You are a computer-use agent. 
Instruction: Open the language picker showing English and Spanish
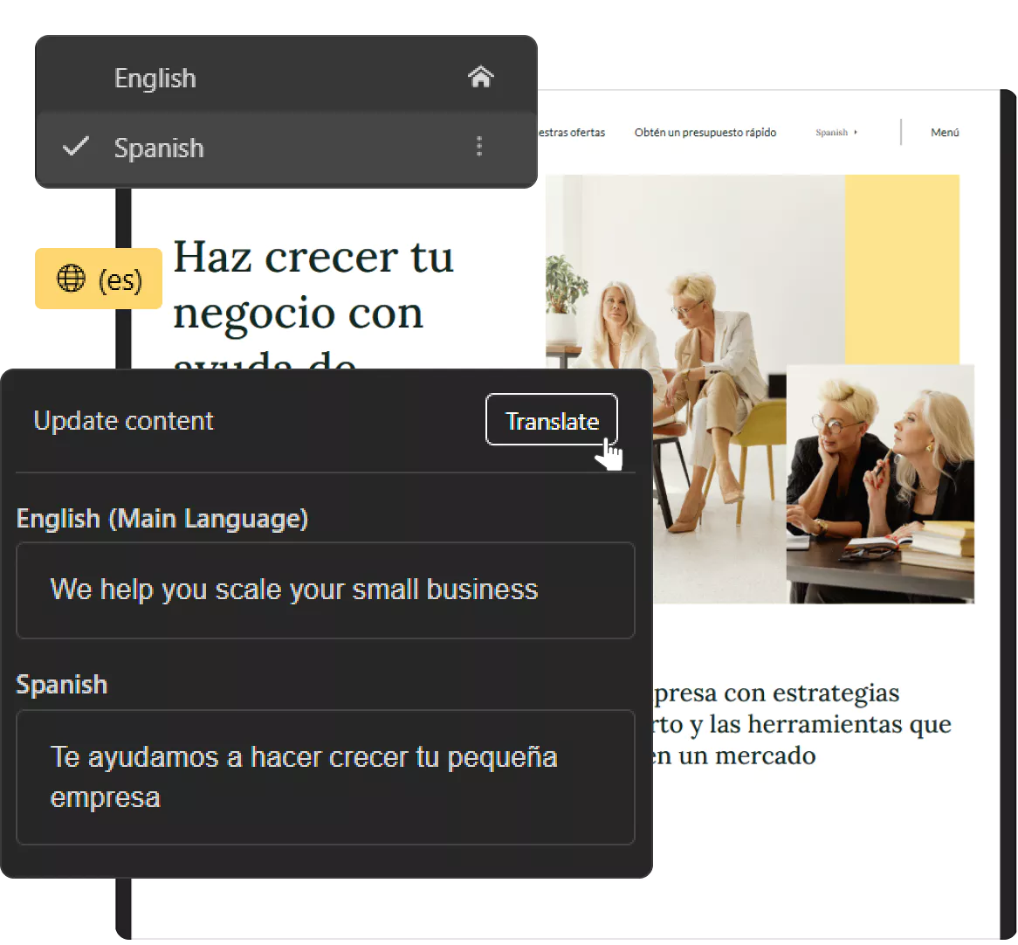285,112
